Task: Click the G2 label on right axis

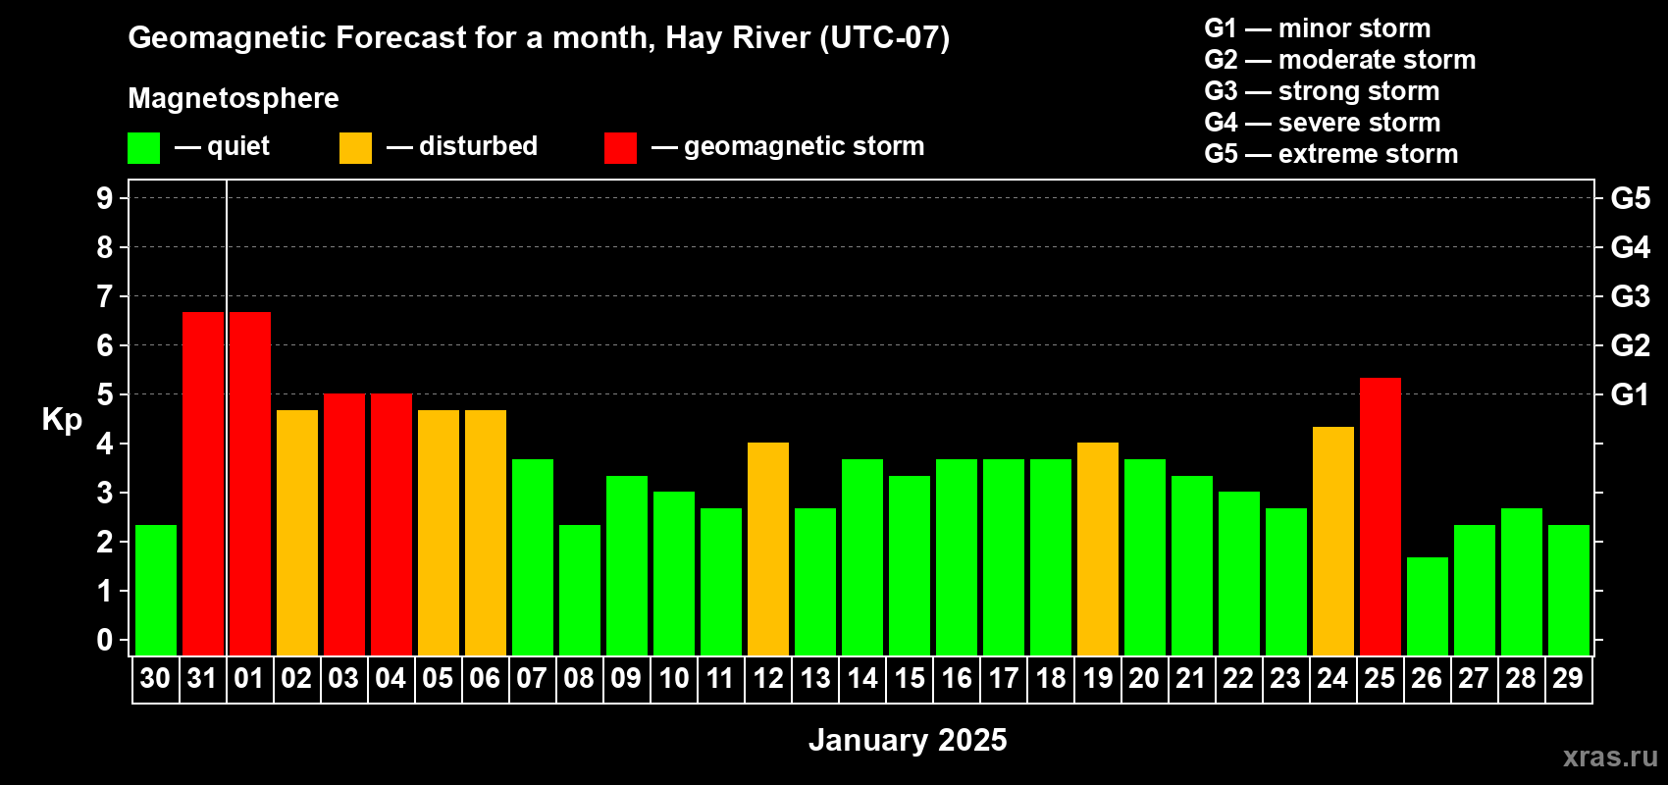Action: pyautogui.click(x=1631, y=345)
